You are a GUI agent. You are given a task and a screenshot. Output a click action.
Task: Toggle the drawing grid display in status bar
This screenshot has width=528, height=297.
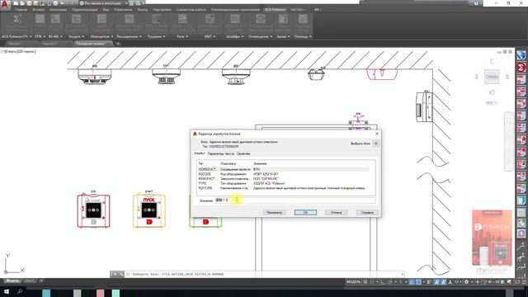[365, 282]
